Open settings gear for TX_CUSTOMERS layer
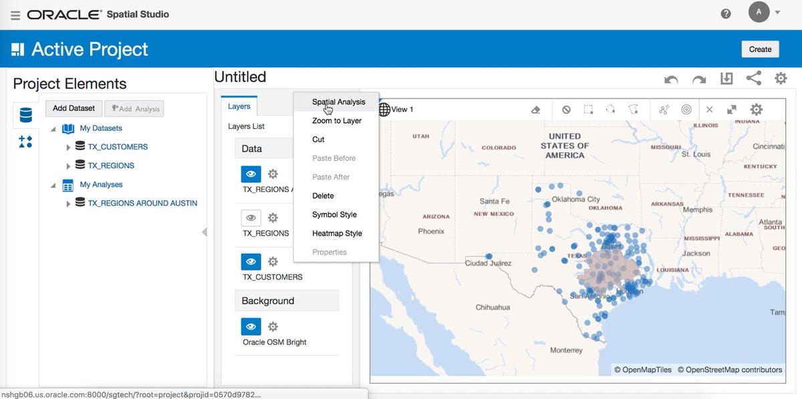The width and height of the screenshot is (802, 399). (273, 262)
